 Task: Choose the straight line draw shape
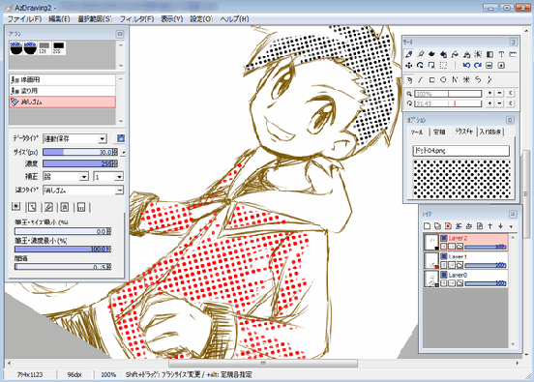(x=420, y=79)
